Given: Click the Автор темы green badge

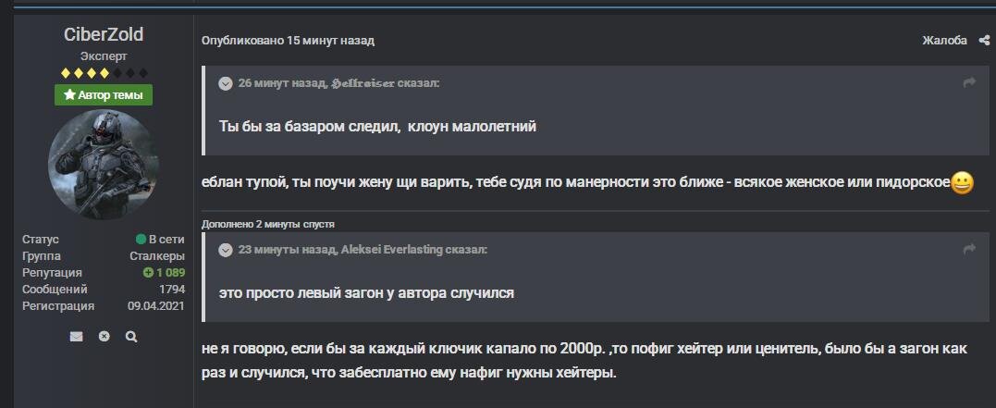Looking at the screenshot, I should tap(104, 95).
